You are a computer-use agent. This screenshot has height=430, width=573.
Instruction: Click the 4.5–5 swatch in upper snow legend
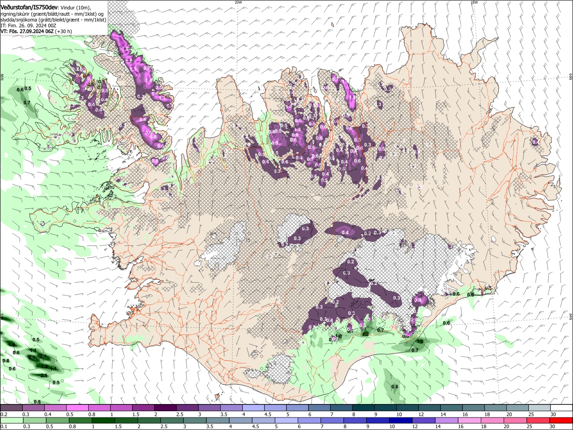275,408
